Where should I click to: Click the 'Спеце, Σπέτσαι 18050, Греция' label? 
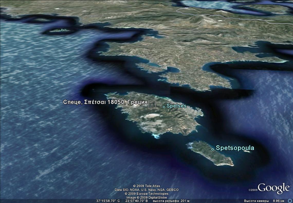105,102
